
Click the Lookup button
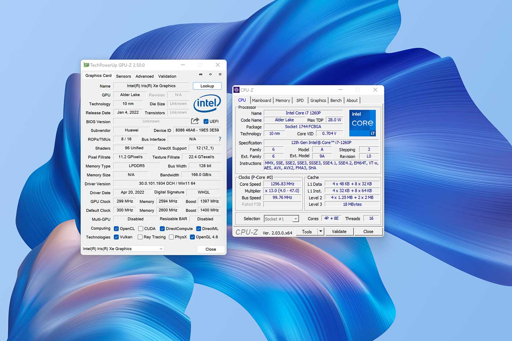[x=207, y=86]
